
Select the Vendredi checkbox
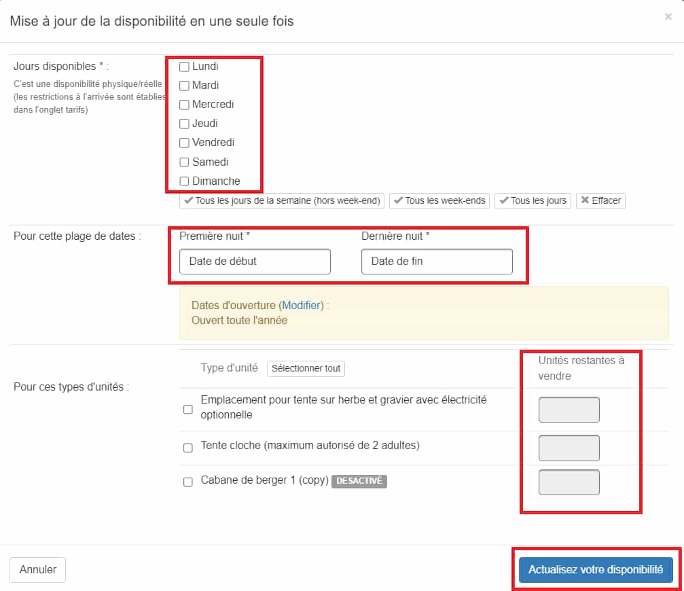click(x=184, y=143)
